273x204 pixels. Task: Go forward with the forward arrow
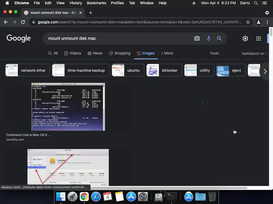[14, 22]
